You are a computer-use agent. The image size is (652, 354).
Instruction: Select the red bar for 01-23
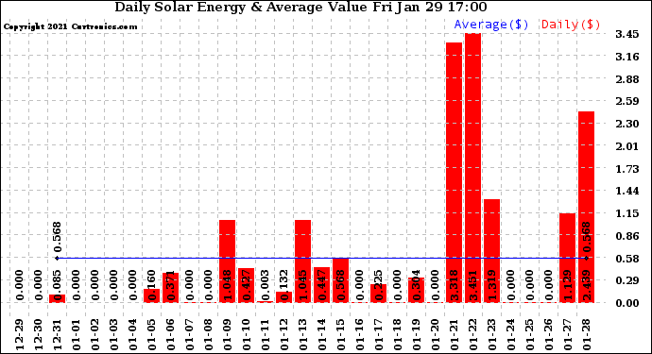492,251
